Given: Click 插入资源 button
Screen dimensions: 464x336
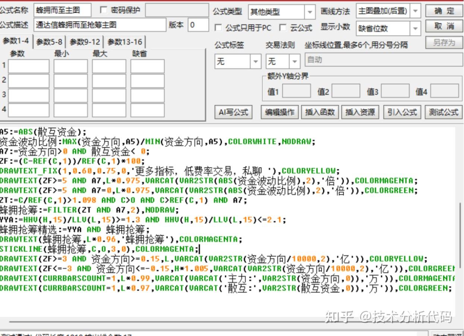Looking at the screenshot, I should point(360,112).
